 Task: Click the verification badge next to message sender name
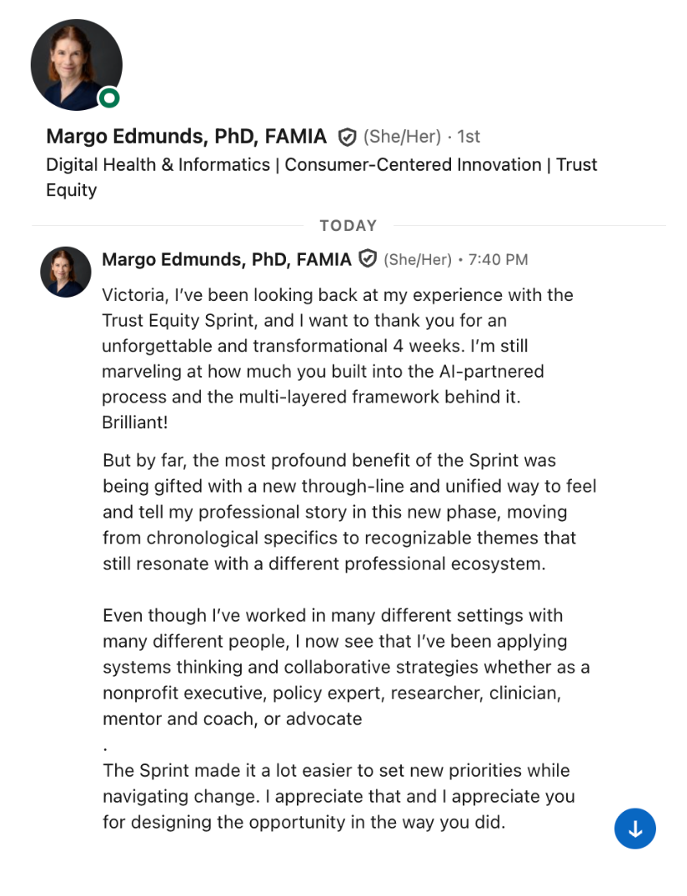click(368, 259)
